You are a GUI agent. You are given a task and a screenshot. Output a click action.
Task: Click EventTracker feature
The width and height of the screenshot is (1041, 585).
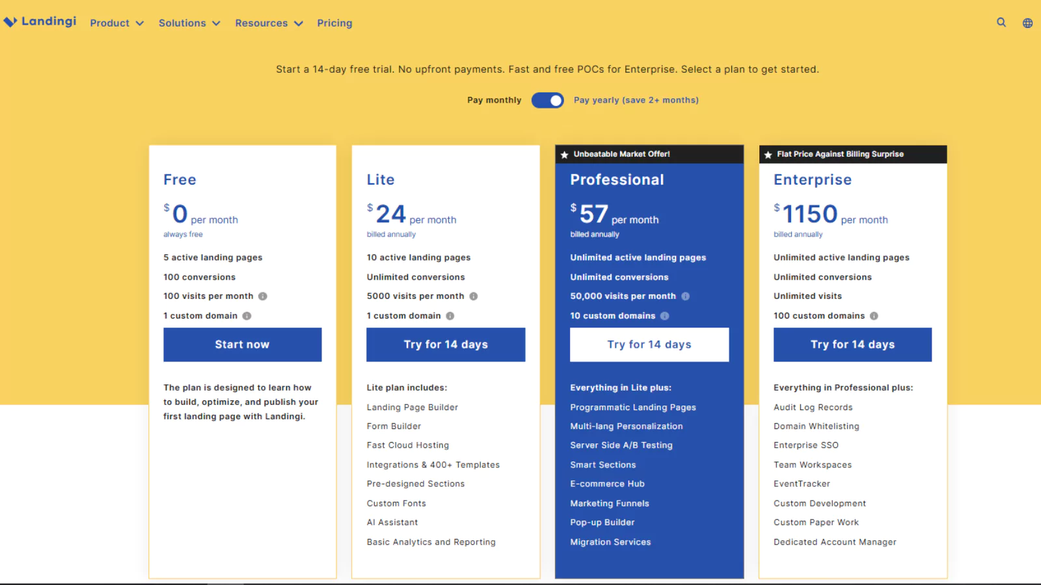802,484
